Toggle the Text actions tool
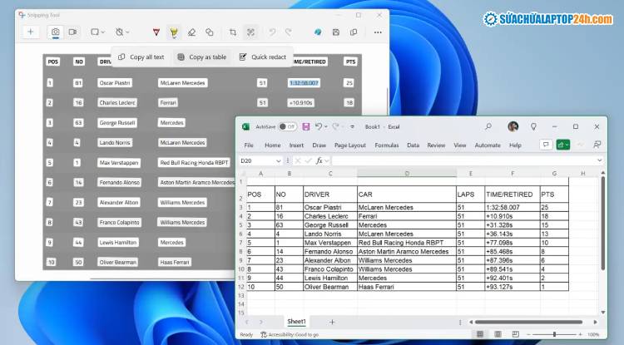This screenshot has width=624, height=345. pos(250,32)
